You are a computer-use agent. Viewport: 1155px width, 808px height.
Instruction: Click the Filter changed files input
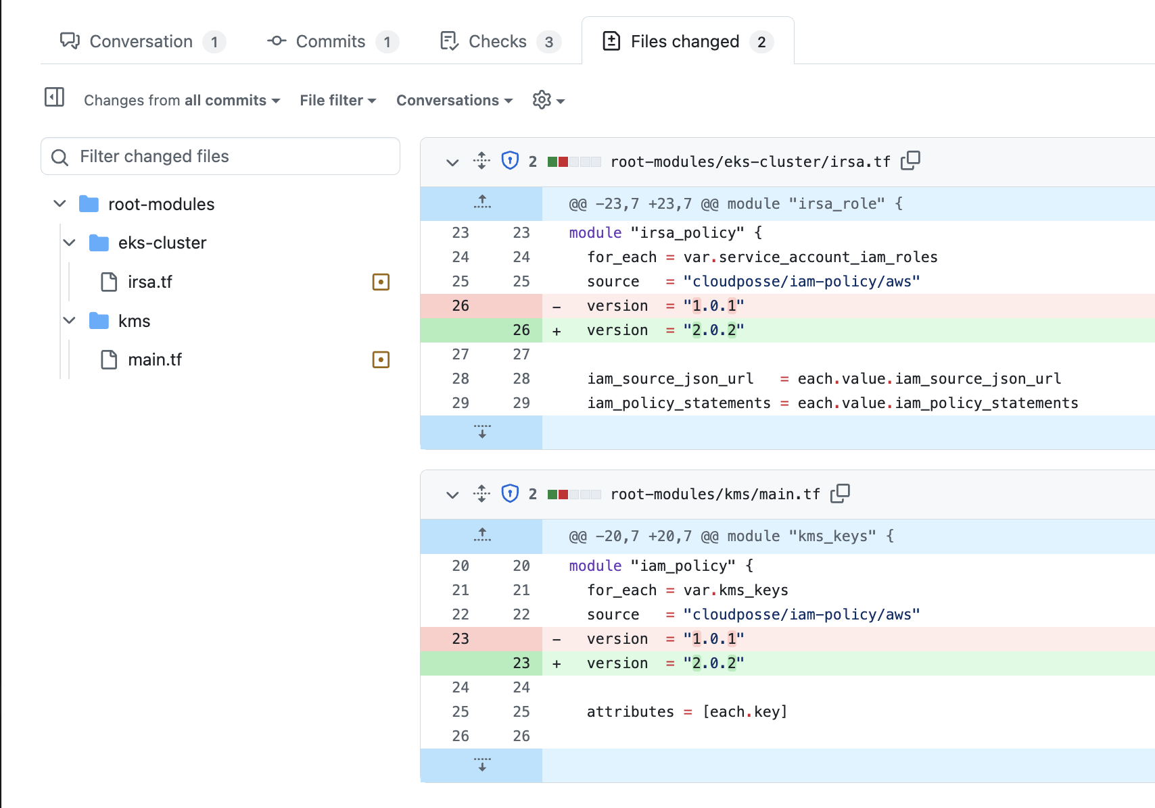click(x=220, y=156)
